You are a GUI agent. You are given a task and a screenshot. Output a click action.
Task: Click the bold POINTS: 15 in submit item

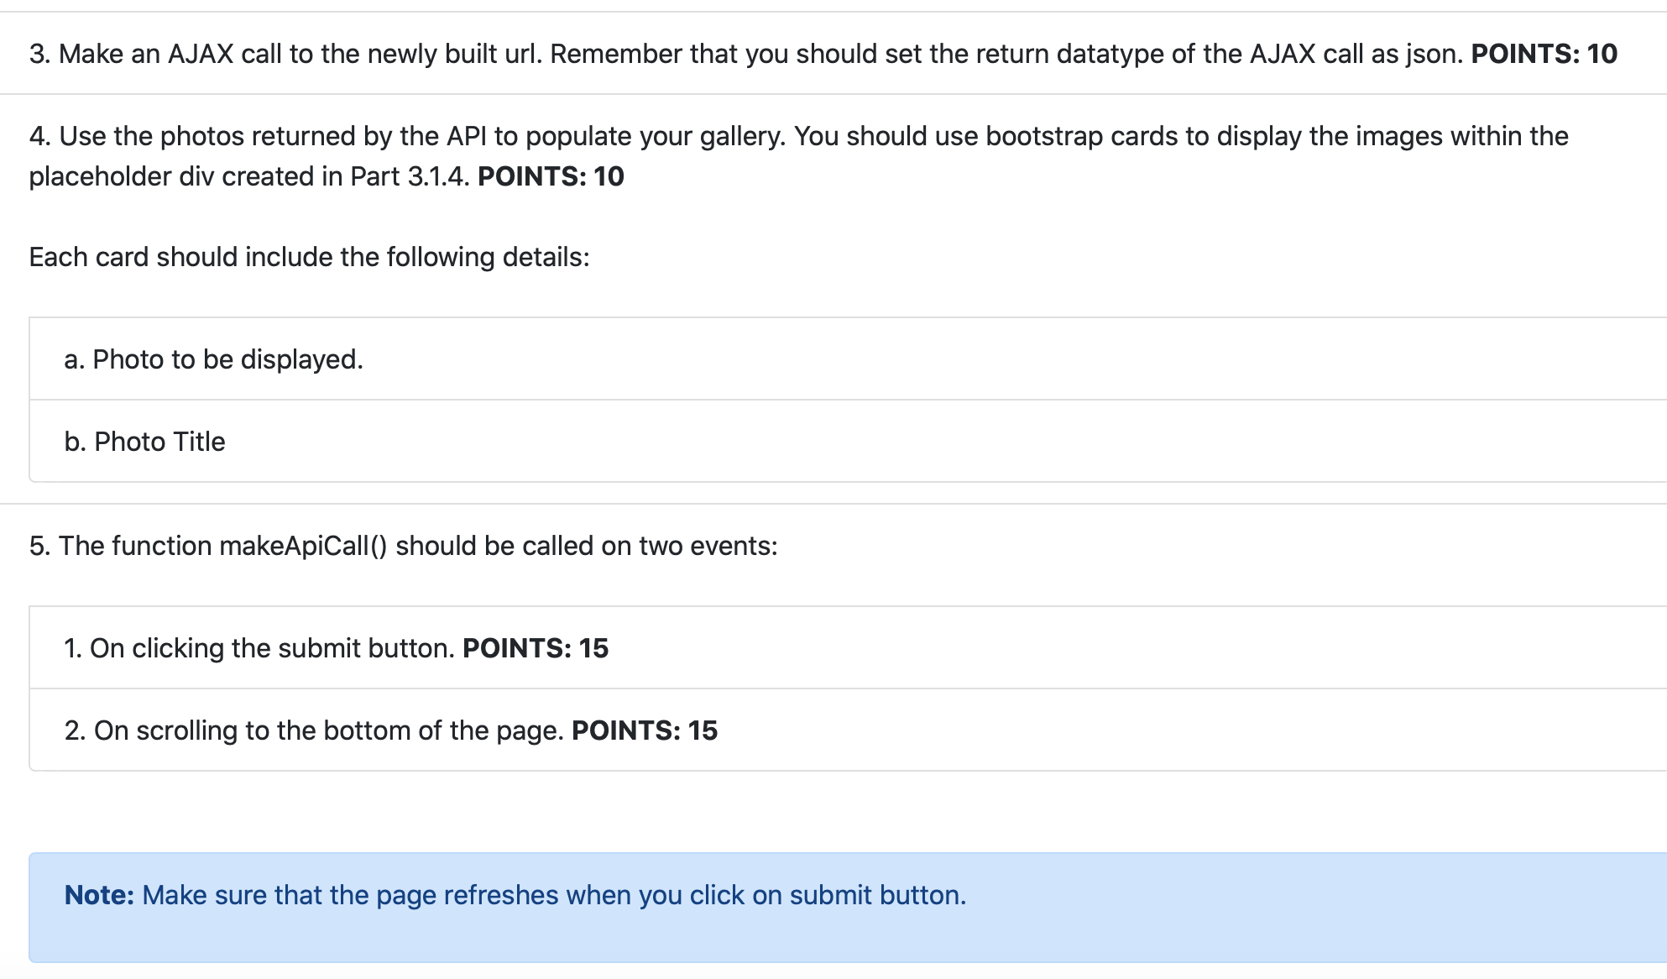click(536, 648)
